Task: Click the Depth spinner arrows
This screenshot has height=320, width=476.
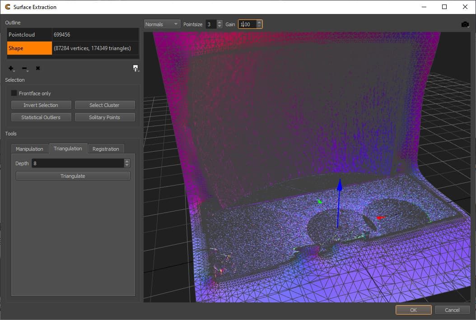Action: pyautogui.click(x=127, y=163)
